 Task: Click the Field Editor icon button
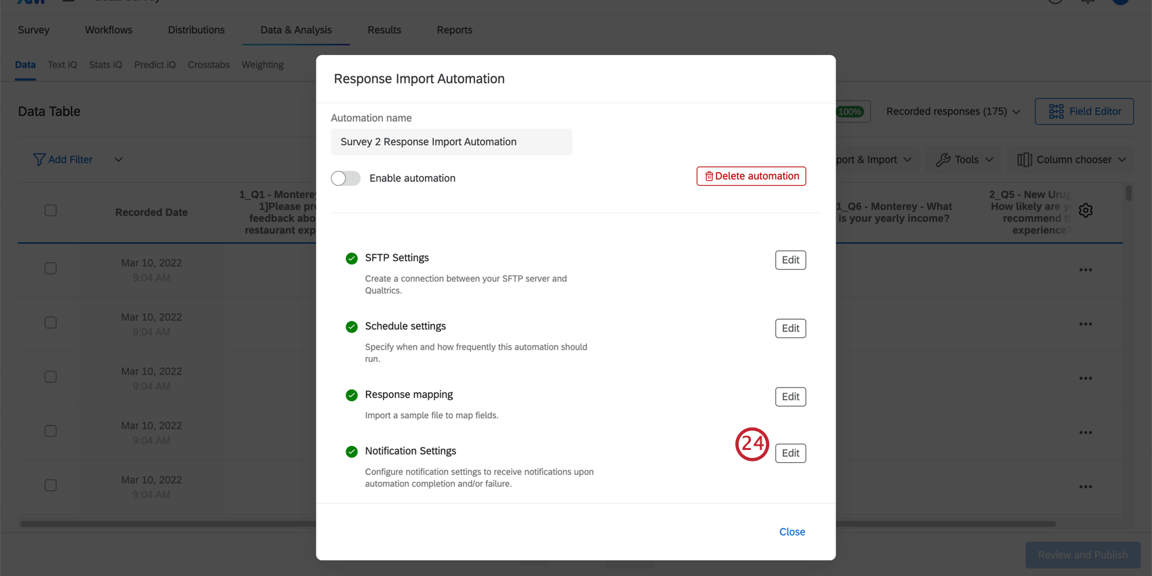click(x=1056, y=111)
